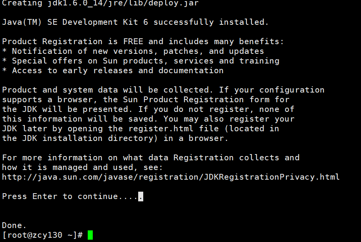361x242 pixels.
Task: Click the 'Notification of new versions' bullet
Action: [133, 51]
